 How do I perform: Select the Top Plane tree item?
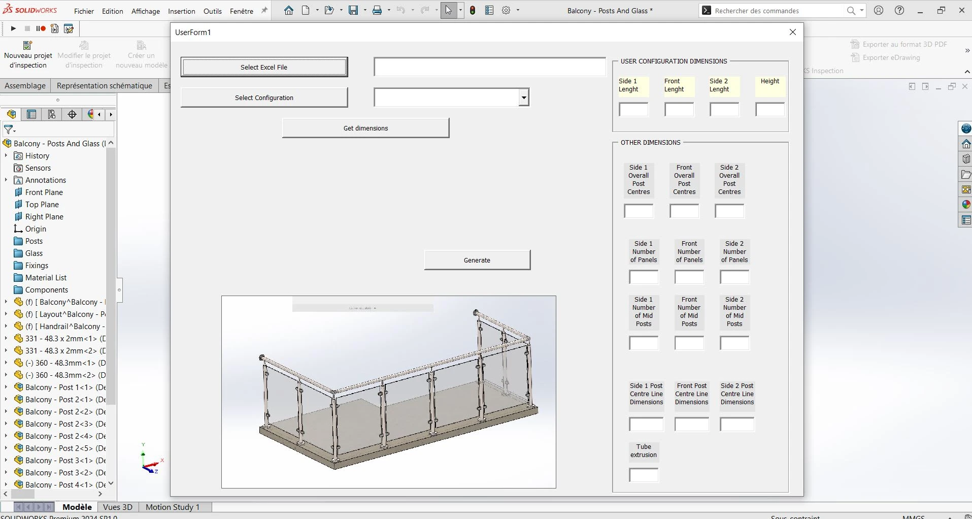coord(42,205)
